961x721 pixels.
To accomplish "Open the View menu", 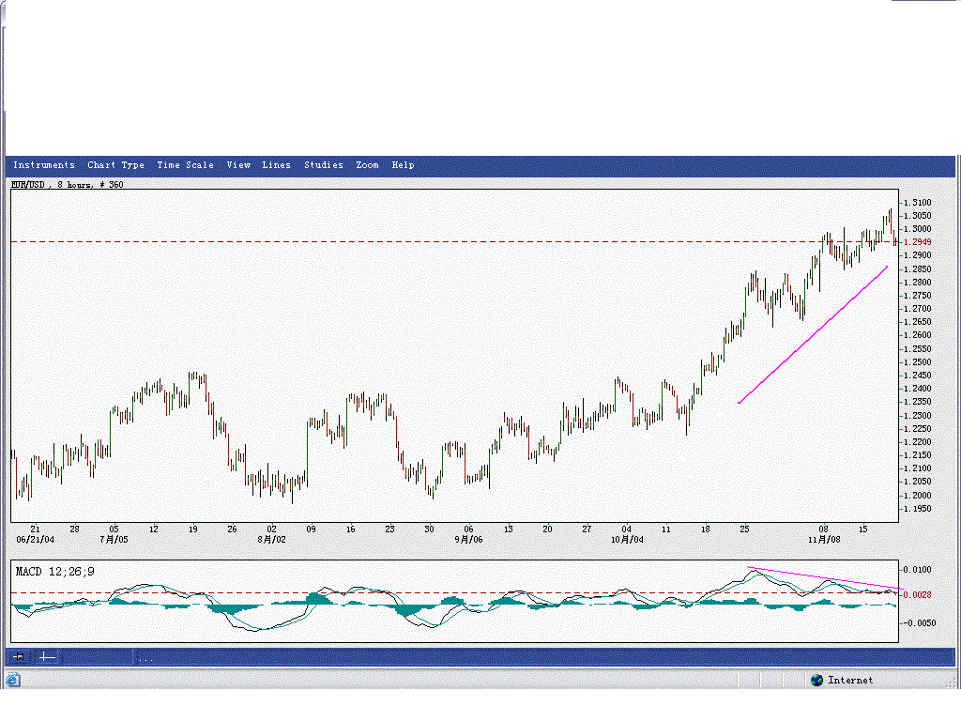I will point(238,165).
